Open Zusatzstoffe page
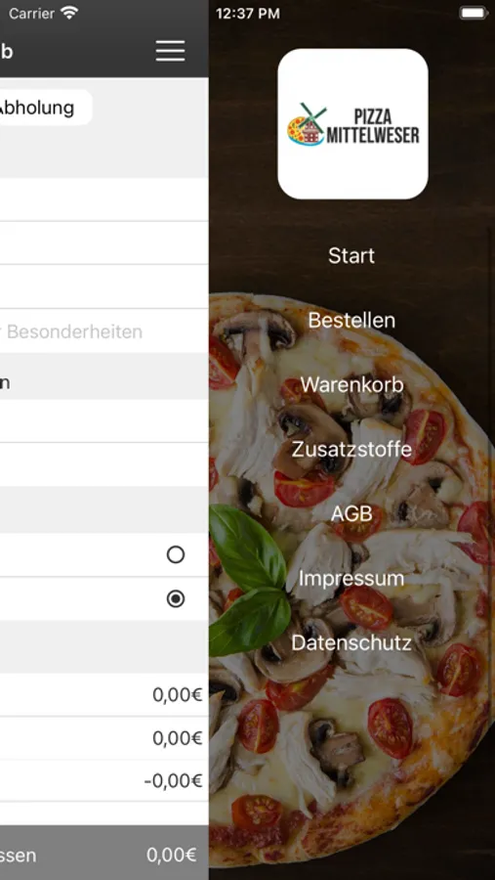The height and width of the screenshot is (880, 495). pyautogui.click(x=351, y=450)
